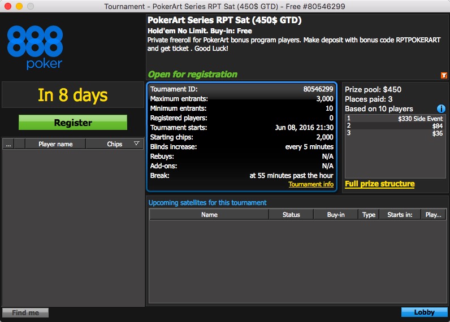Click 'Upcoming satellites for this tournament' heading
450x322 pixels.
[207, 203]
